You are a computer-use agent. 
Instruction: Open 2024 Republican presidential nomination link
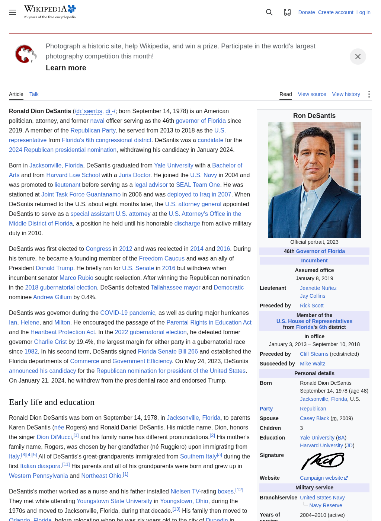click(x=63, y=150)
